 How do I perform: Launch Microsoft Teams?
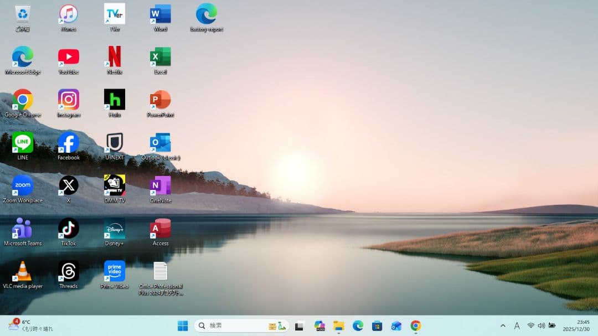[x=22, y=228]
